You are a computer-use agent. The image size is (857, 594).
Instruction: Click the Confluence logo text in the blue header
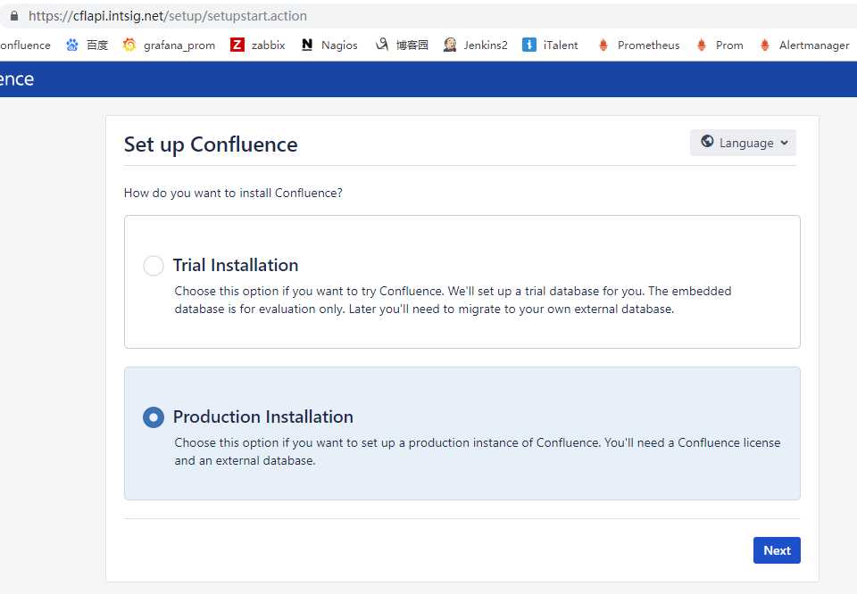click(17, 79)
